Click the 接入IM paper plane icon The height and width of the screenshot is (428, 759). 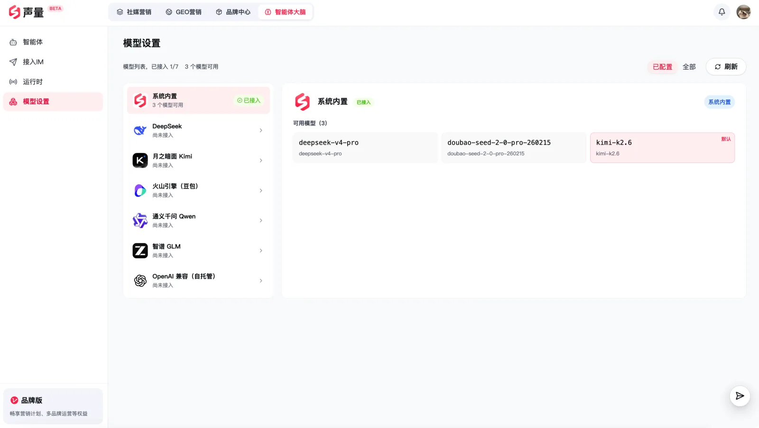point(13,62)
